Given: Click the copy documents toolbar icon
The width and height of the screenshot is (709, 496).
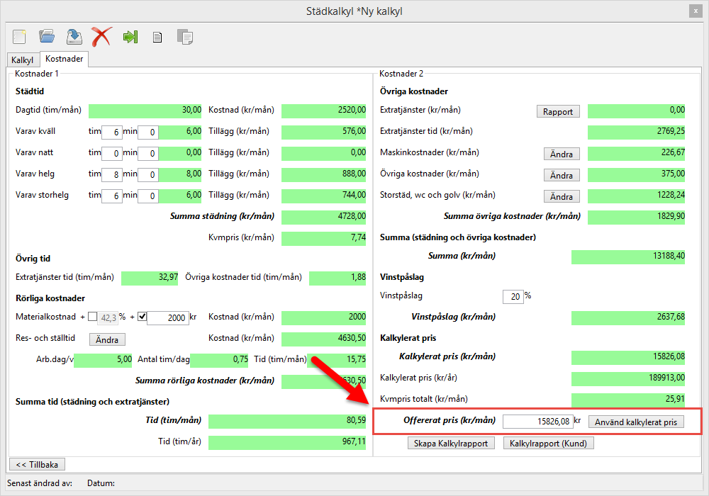Looking at the screenshot, I should pos(184,37).
